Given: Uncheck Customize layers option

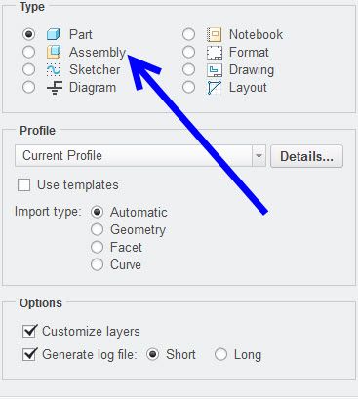Looking at the screenshot, I should pyautogui.click(x=30, y=331).
